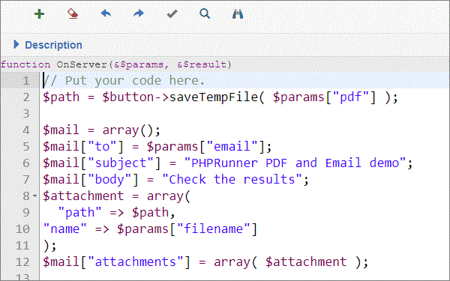Open search with the magnifier icon
Screen dimensions: 450x281
[205, 13]
